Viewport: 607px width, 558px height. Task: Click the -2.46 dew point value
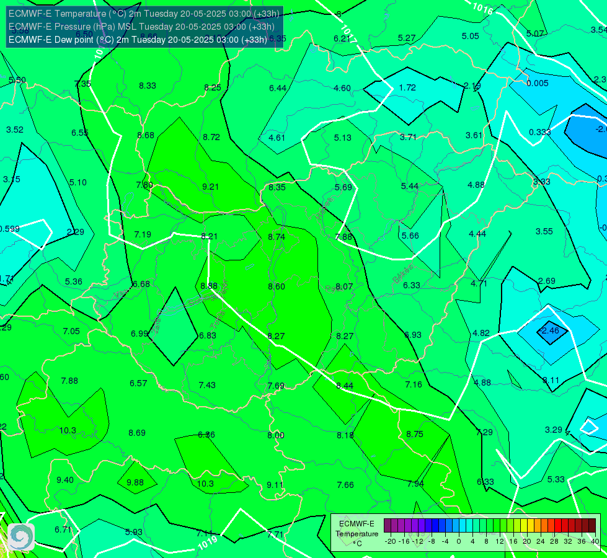(550, 330)
